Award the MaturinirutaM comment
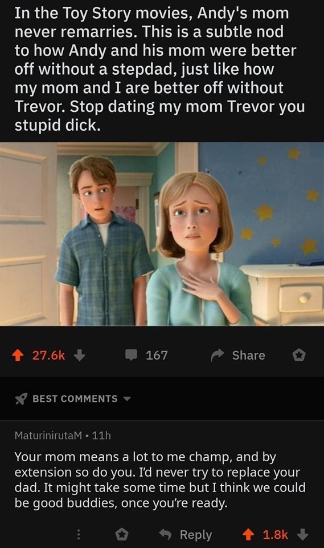Viewport: 324px width, 548px height. [122, 534]
